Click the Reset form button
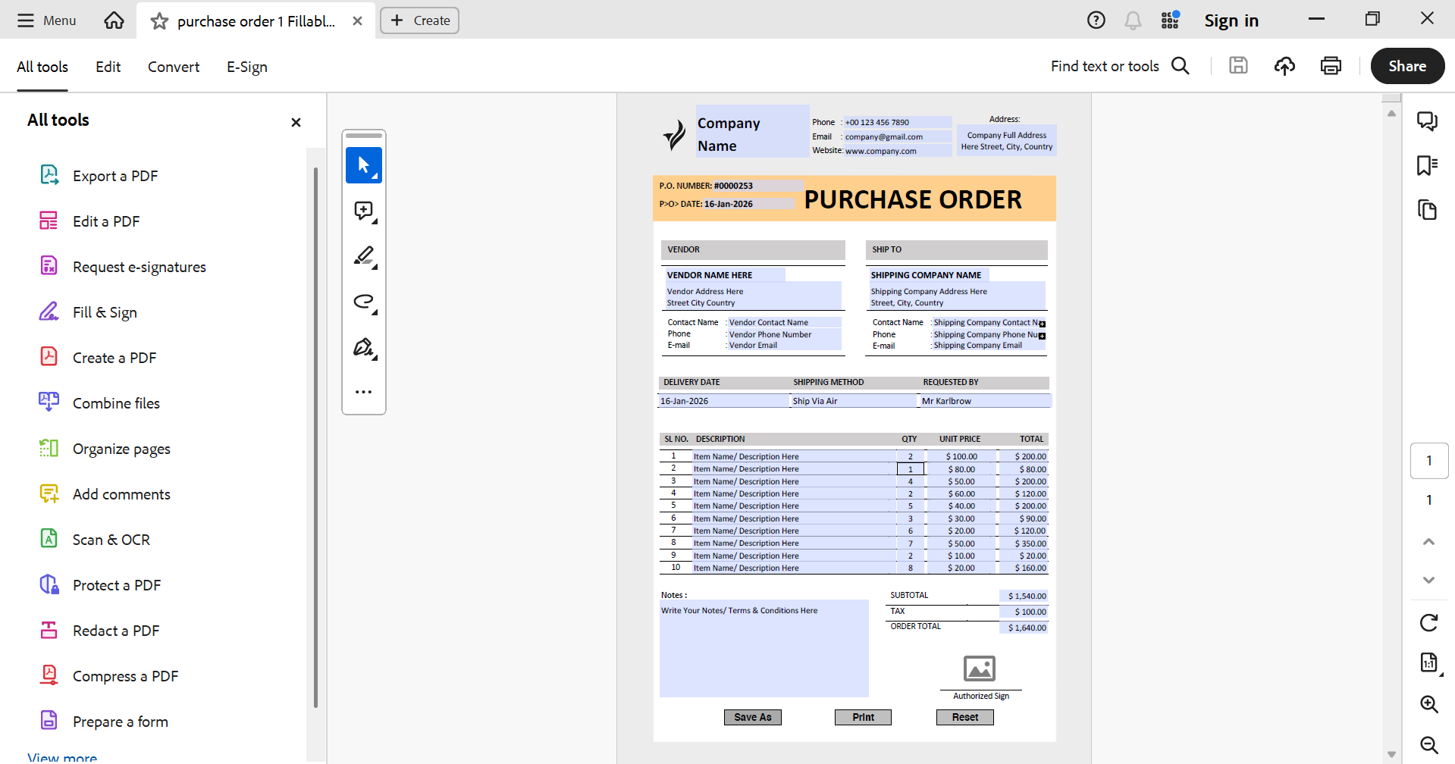 point(964,717)
